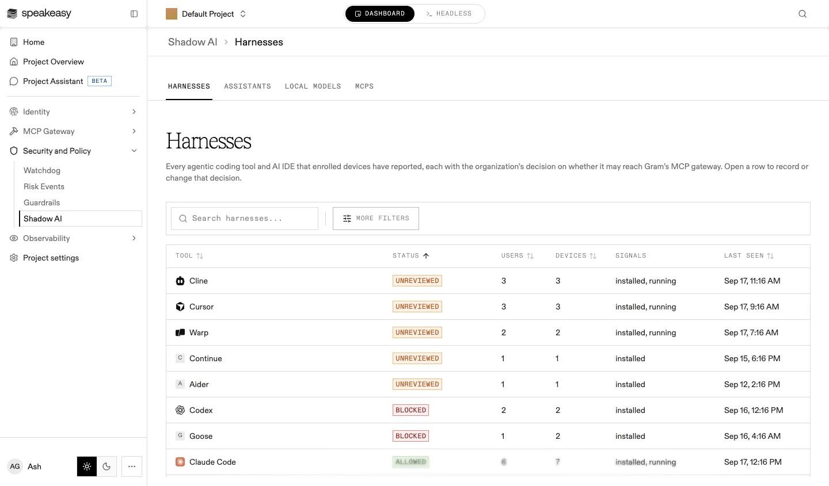
Task: Expand the Observability section
Action: point(134,238)
